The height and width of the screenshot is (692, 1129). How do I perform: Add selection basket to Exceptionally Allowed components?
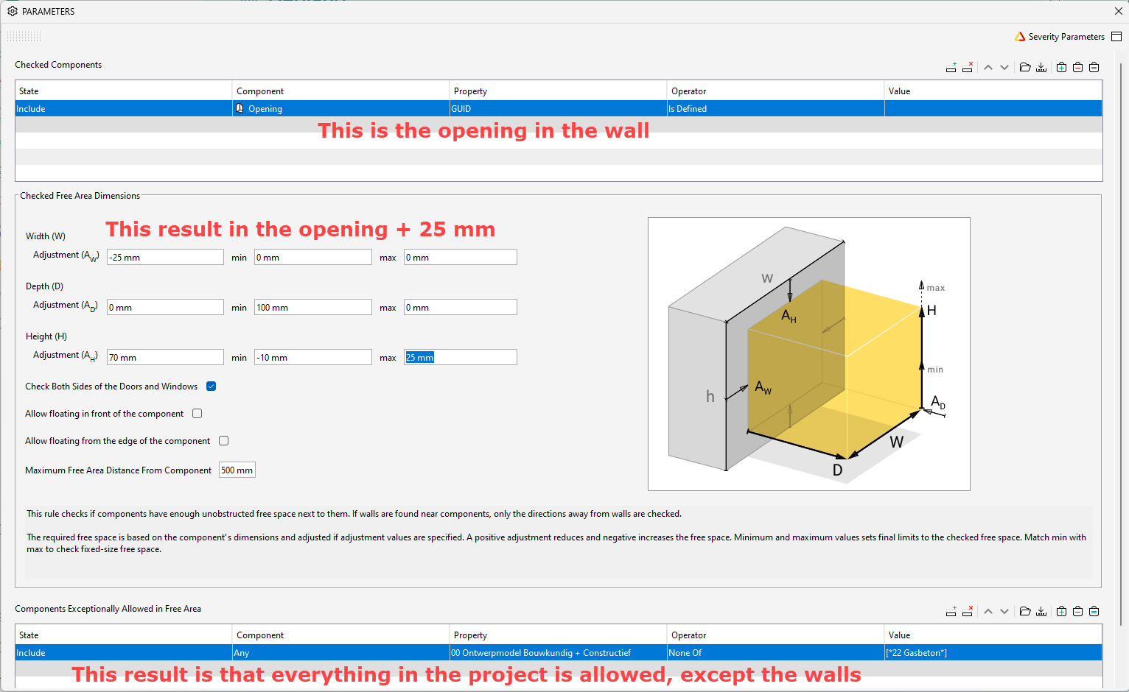click(1062, 612)
